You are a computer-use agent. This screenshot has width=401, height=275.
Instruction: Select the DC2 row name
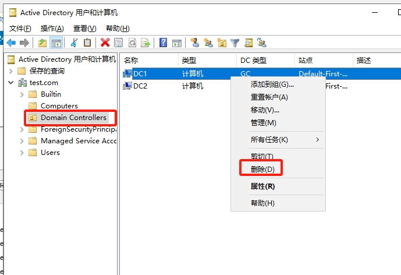140,86
